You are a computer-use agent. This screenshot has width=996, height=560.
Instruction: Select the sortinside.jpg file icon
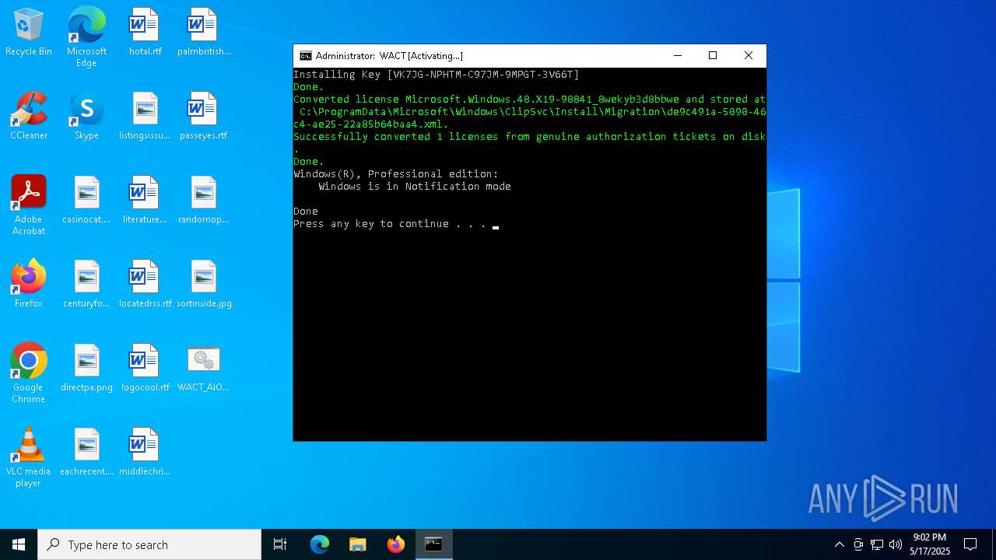click(x=204, y=284)
